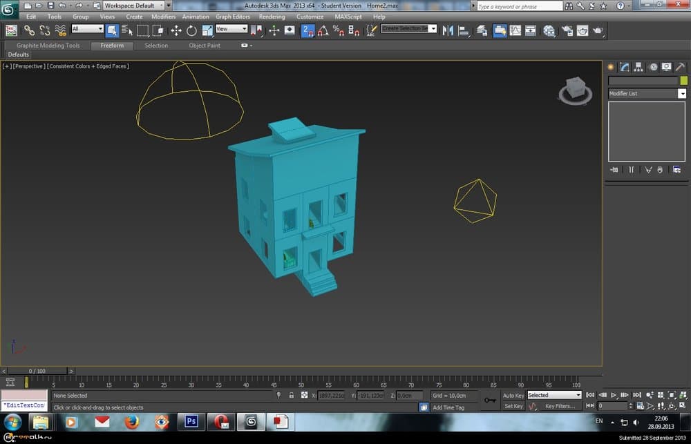Open the Utilities hammer panel

680,67
